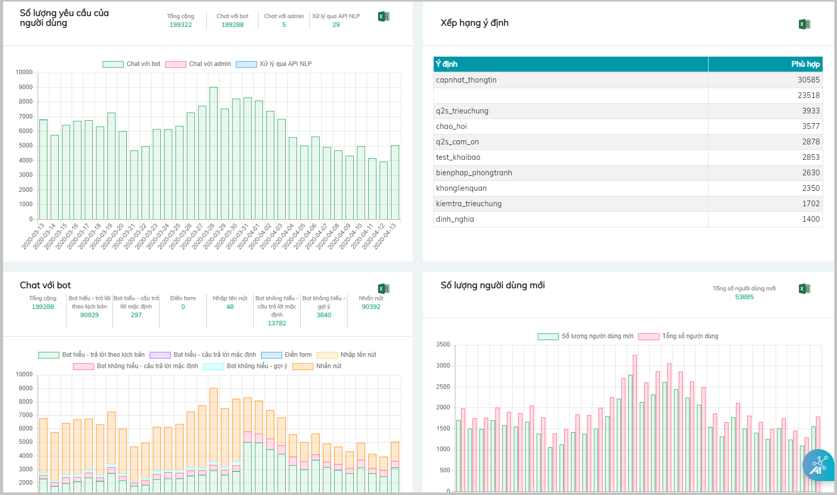837x495 pixels.
Task: Click the Xử lý qua API NLP value 29
Action: point(336,25)
